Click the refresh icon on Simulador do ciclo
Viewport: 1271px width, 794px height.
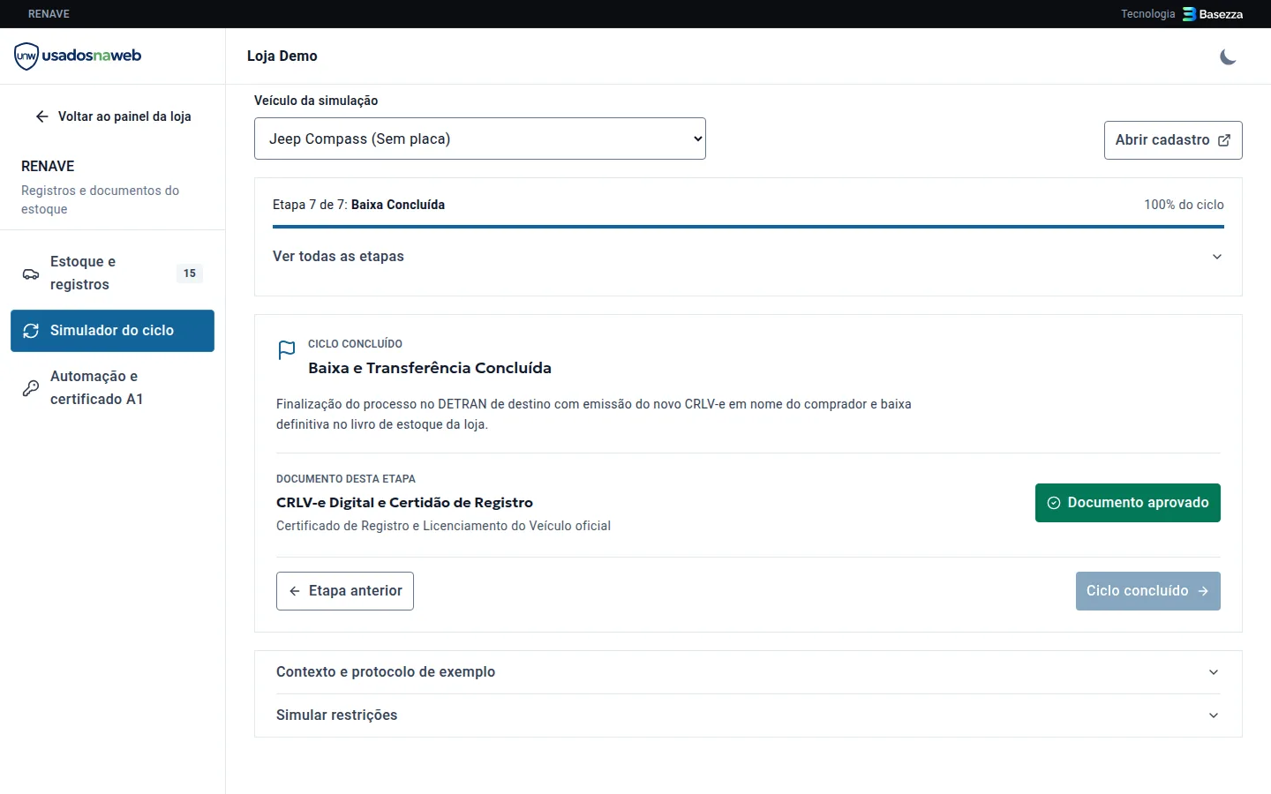(x=31, y=331)
